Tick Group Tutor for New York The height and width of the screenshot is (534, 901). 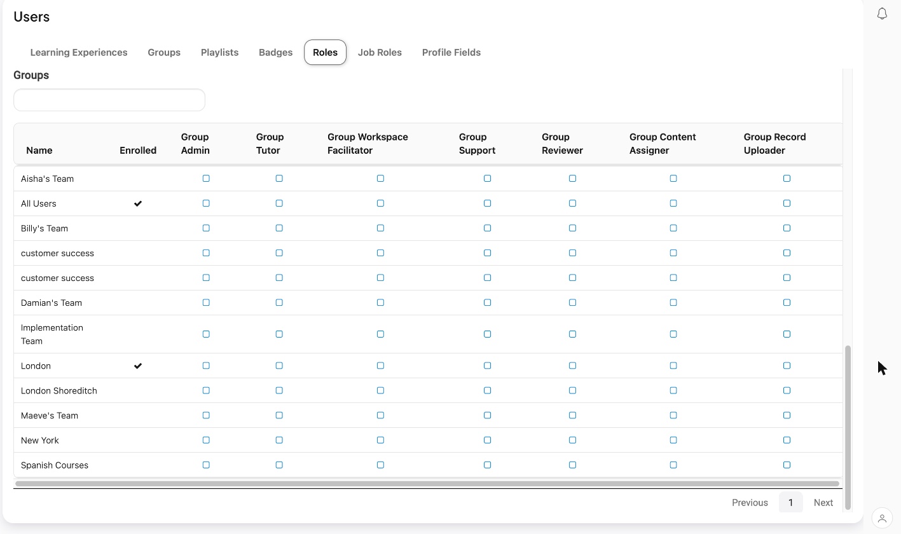coord(279,440)
